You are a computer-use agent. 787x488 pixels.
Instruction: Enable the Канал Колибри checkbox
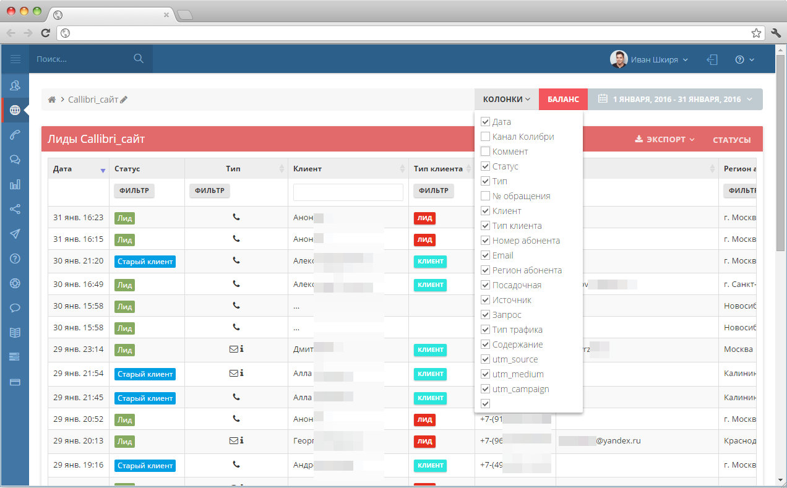click(486, 137)
